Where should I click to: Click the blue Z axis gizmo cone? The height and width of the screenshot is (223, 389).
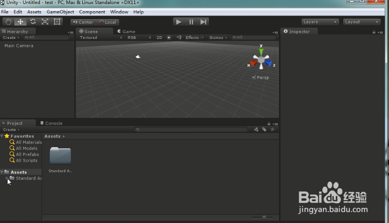click(268, 63)
